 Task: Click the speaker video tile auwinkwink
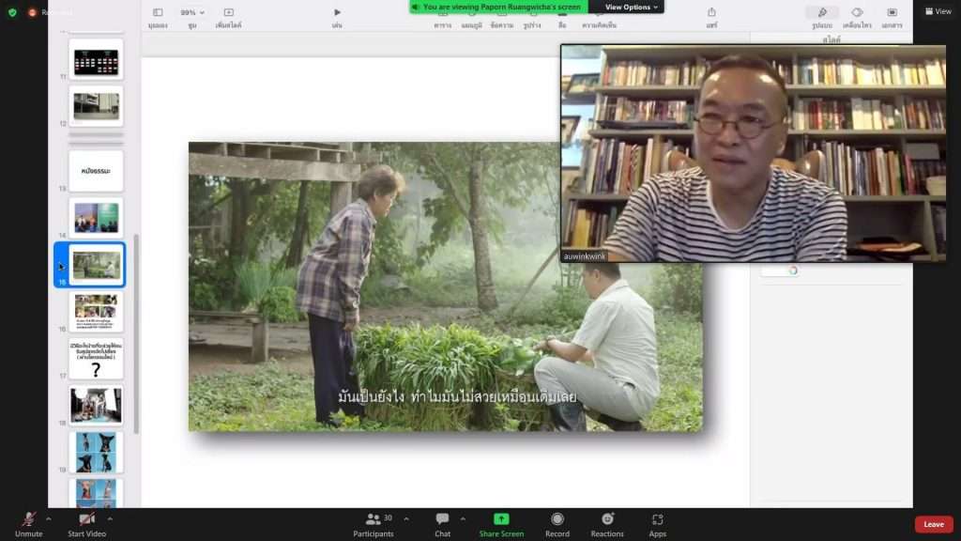coord(754,153)
